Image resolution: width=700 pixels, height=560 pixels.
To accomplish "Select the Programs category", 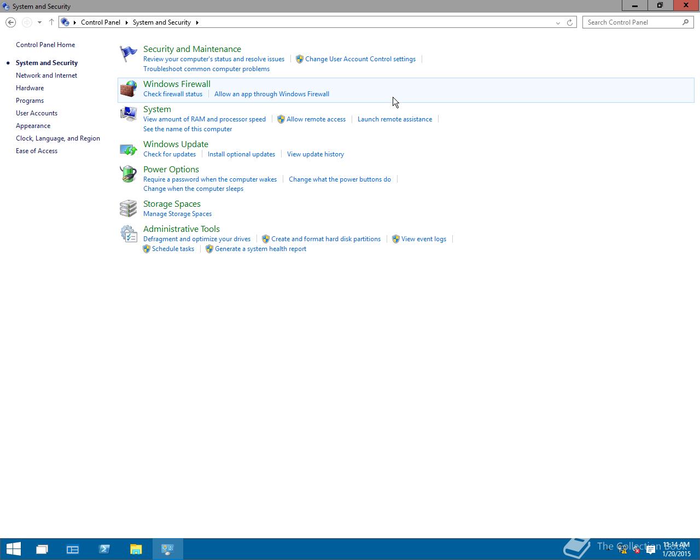I will 30,101.
